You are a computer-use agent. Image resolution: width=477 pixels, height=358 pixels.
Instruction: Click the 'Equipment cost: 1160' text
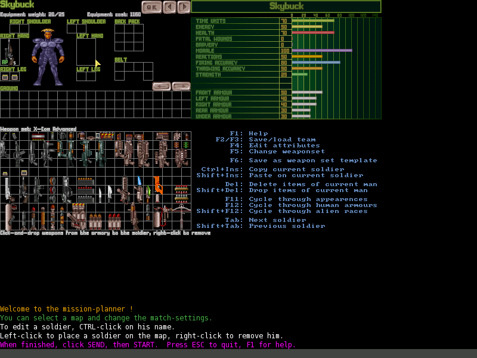pyautogui.click(x=114, y=14)
